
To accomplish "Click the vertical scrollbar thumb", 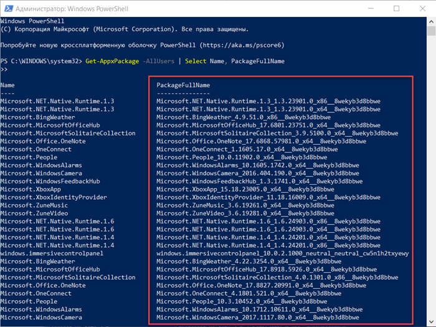I will [431, 31].
